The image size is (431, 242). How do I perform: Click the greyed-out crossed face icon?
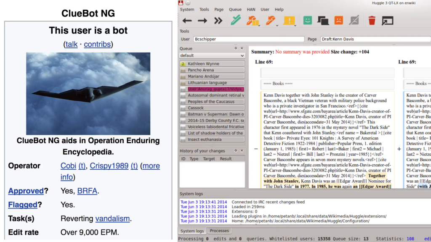[x=354, y=20]
